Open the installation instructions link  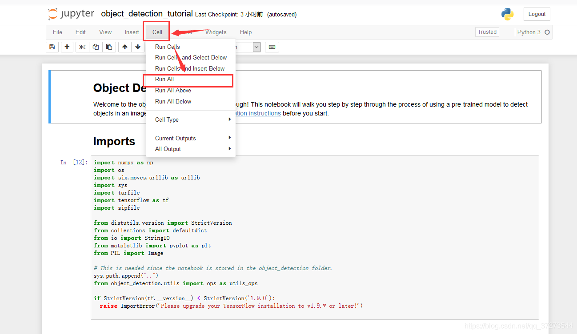(258, 113)
